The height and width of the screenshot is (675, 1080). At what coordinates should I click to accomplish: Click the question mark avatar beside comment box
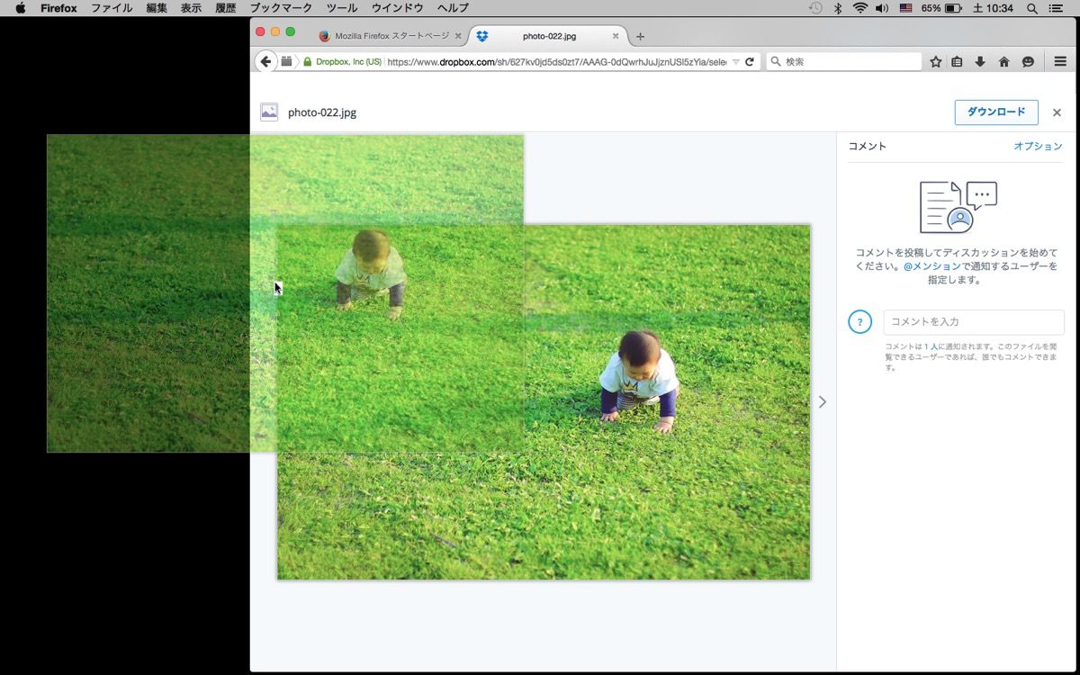click(x=859, y=321)
